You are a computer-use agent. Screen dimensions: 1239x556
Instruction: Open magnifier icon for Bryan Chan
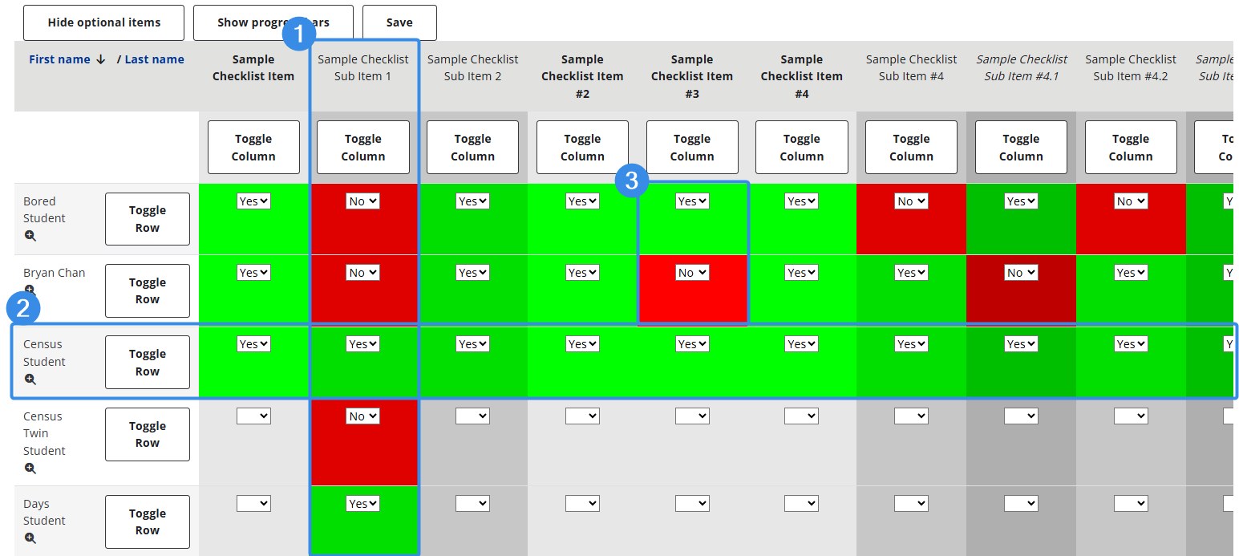30,290
